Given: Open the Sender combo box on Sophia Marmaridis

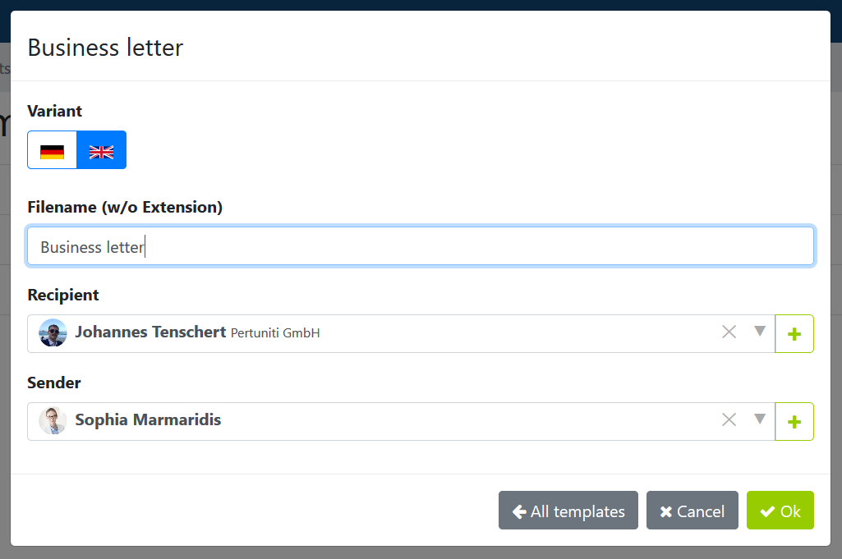Looking at the screenshot, I should pos(401,422).
